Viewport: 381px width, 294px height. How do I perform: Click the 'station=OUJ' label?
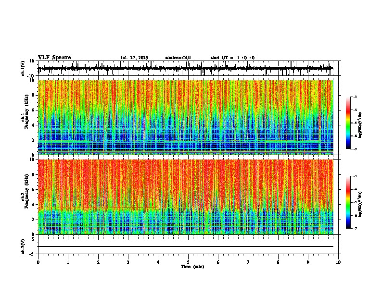click(178, 58)
